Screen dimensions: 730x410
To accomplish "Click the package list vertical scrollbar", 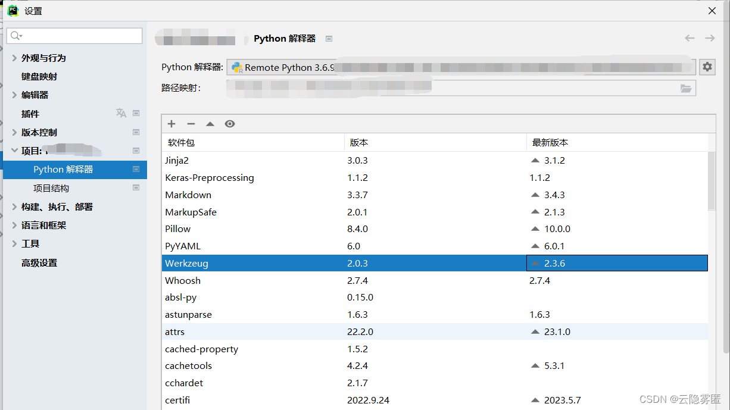I will pyautogui.click(x=712, y=180).
